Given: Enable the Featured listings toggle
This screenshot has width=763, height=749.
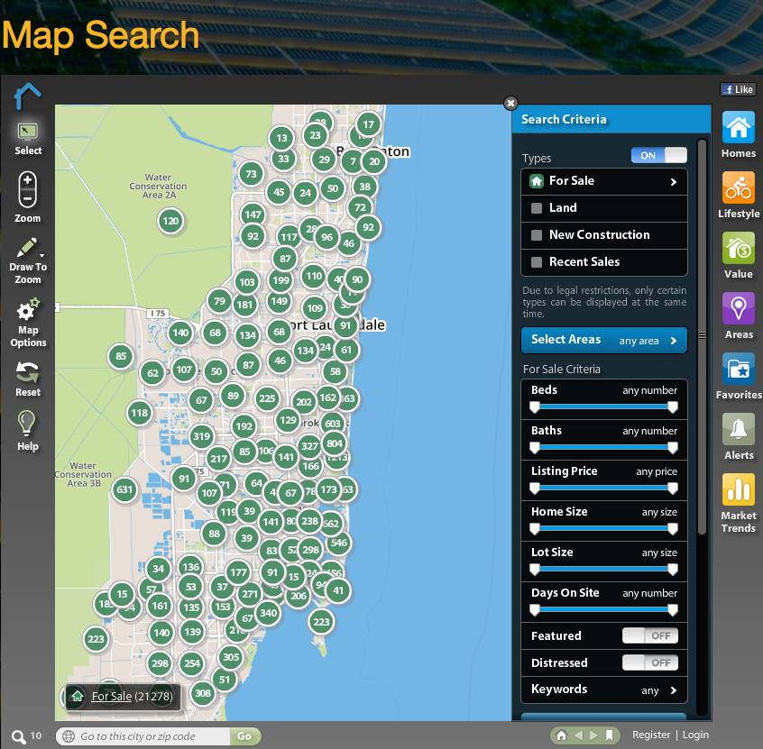Looking at the screenshot, I should [x=650, y=635].
